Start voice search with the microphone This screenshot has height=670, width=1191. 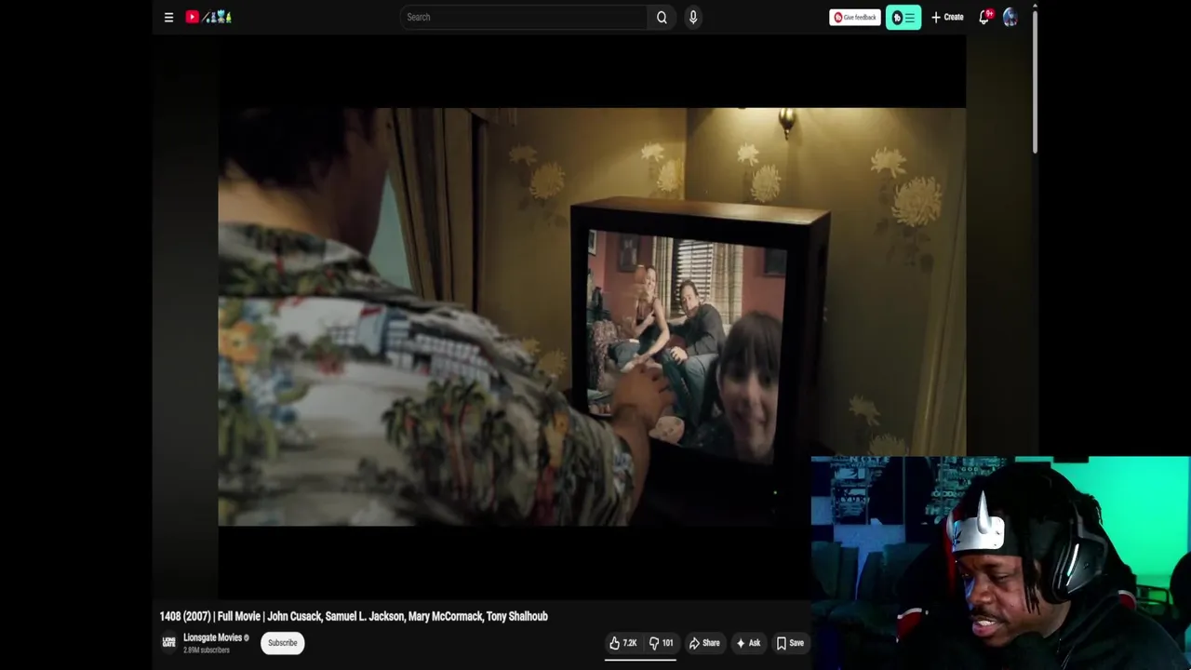[693, 17]
